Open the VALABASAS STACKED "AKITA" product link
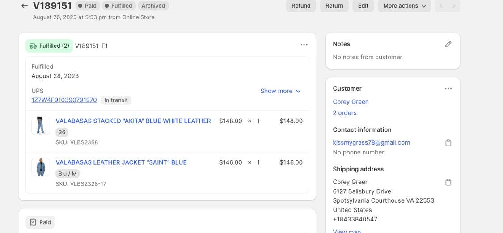 click(x=133, y=121)
